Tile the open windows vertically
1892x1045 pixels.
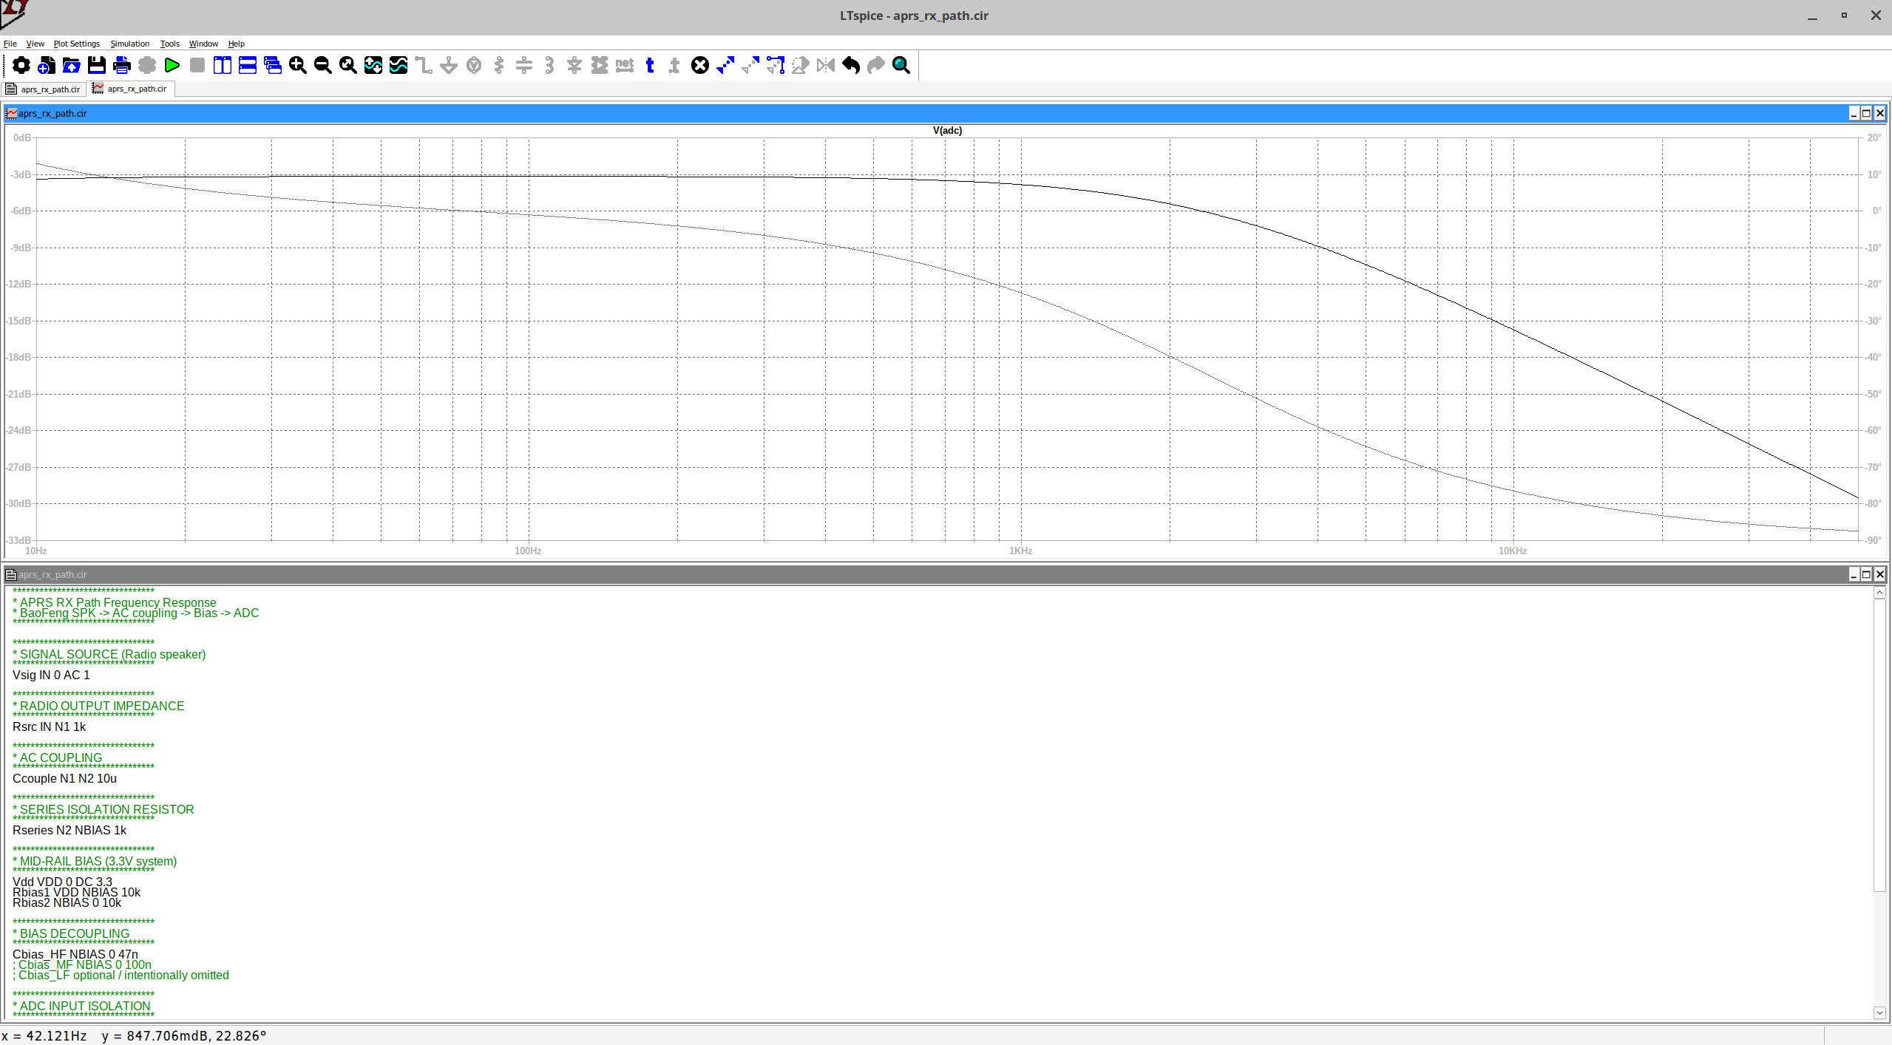pyautogui.click(x=222, y=65)
